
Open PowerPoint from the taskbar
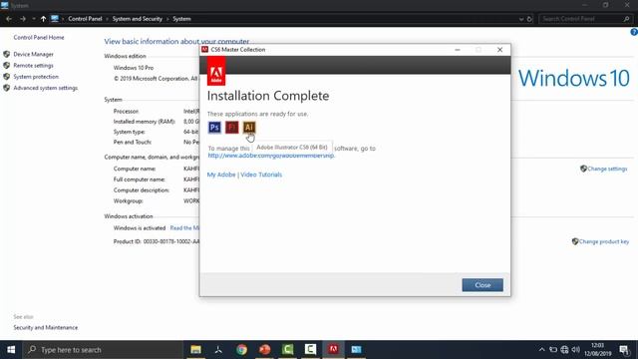265,350
